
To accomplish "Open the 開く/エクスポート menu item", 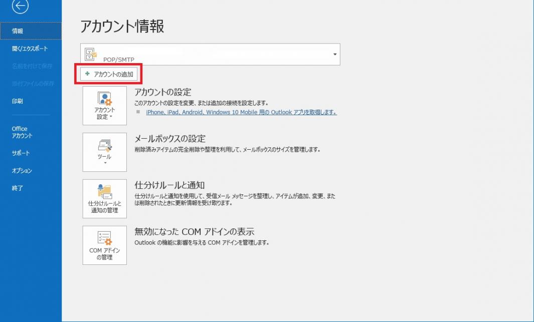I will tap(30, 49).
